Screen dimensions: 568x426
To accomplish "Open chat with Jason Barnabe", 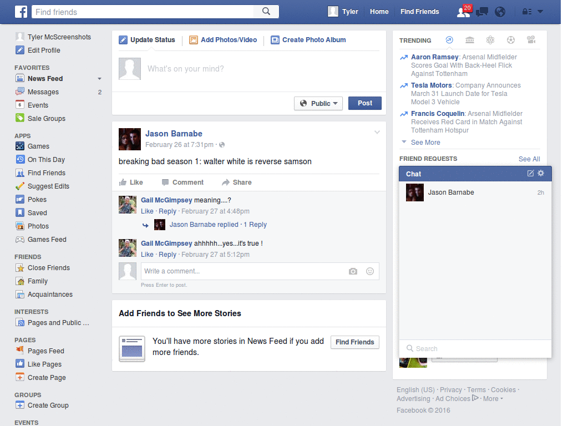I will [475, 192].
